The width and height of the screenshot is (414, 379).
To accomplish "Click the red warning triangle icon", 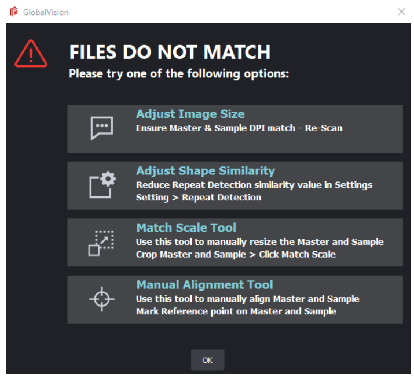I will click(x=31, y=54).
